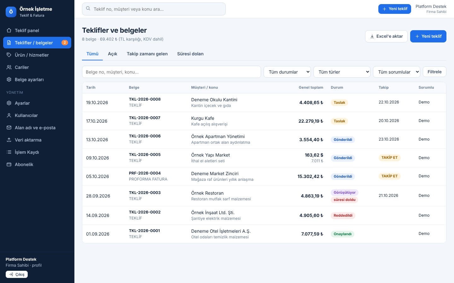Screen dimensions: 454x283
Task: Click the magnifier icon in top search
Action: click(88, 9)
